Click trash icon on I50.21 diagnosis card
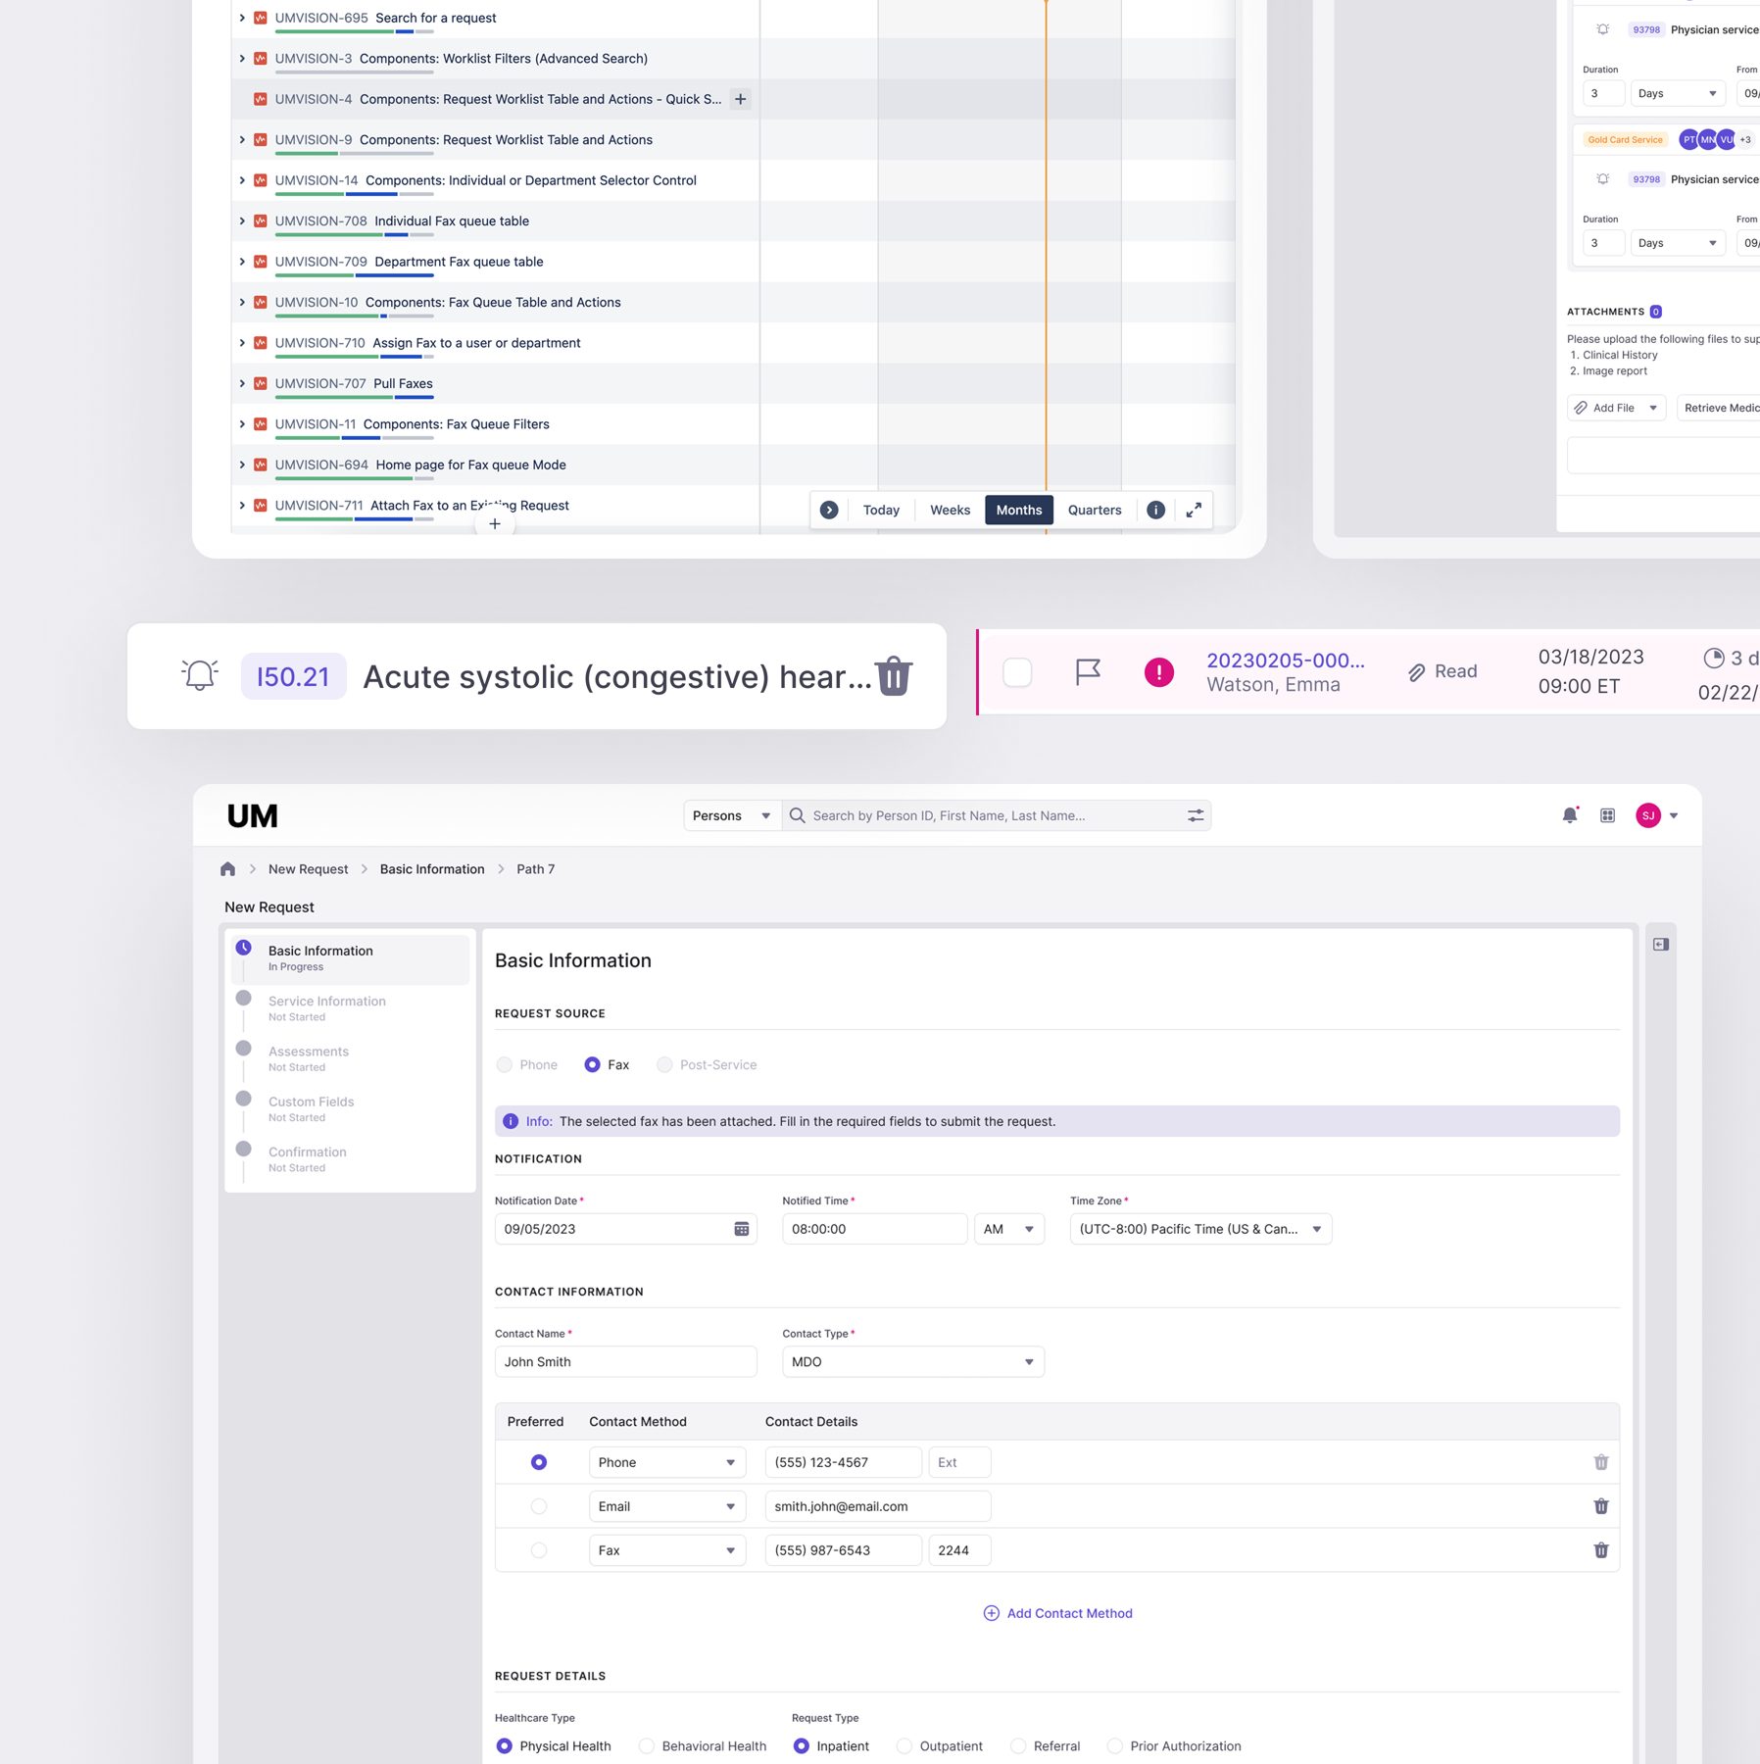The image size is (1760, 1764). coord(894,676)
